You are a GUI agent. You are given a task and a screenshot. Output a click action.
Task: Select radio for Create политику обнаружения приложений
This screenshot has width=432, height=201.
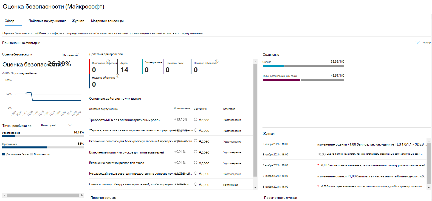tap(196, 184)
